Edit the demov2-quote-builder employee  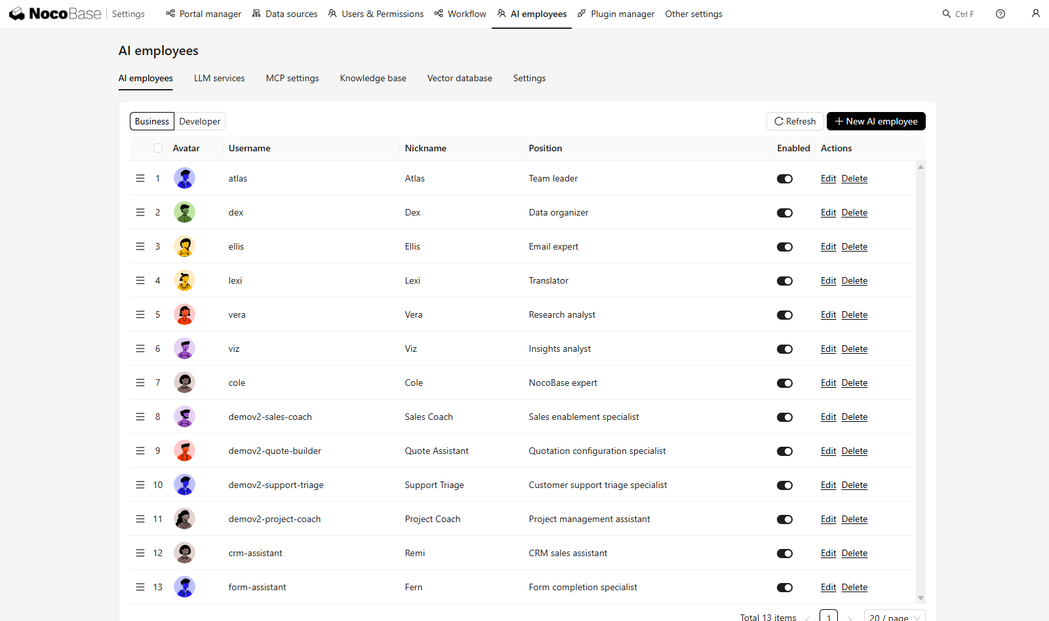click(x=828, y=451)
